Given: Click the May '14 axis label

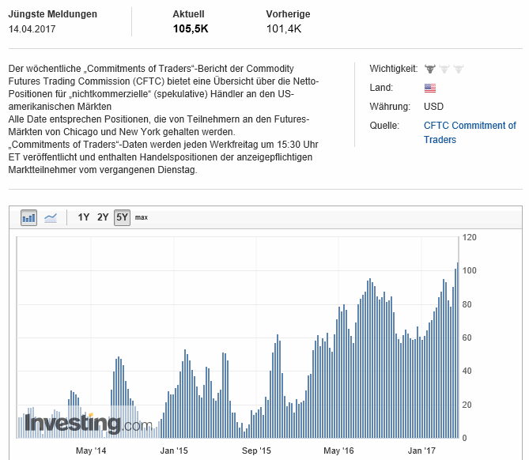Looking at the screenshot, I should 91,451.
